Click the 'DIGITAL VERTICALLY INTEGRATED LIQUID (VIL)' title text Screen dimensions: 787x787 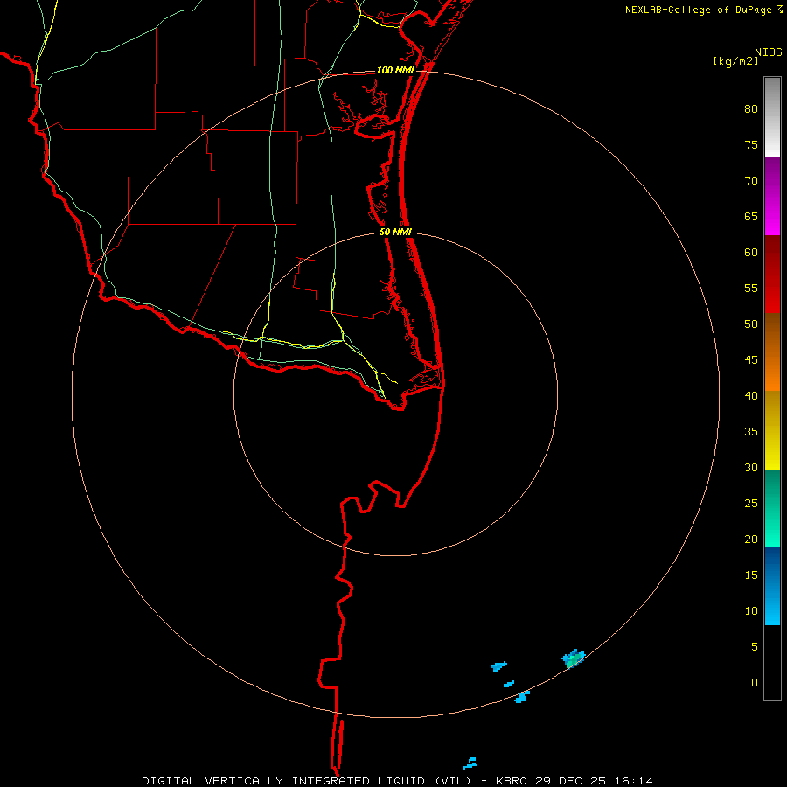[307, 781]
